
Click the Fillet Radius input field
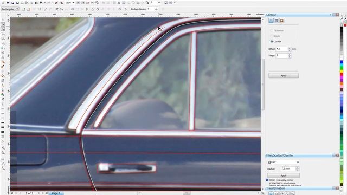click(288, 169)
